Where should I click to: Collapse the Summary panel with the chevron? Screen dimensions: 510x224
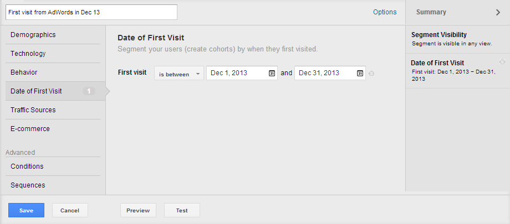tap(498, 12)
